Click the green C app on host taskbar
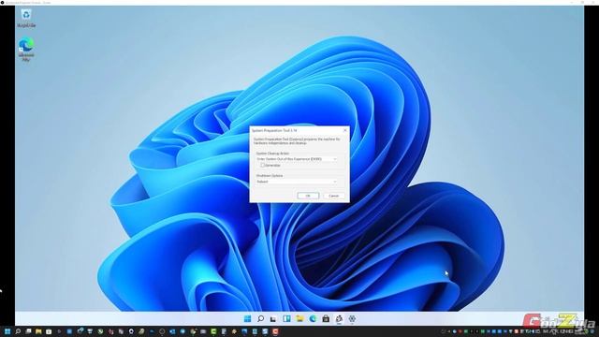Viewport: 599px width, 337px height. click(213, 331)
